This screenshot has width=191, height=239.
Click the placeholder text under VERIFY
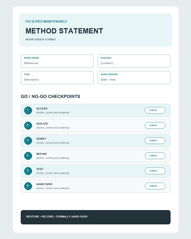[53, 143]
